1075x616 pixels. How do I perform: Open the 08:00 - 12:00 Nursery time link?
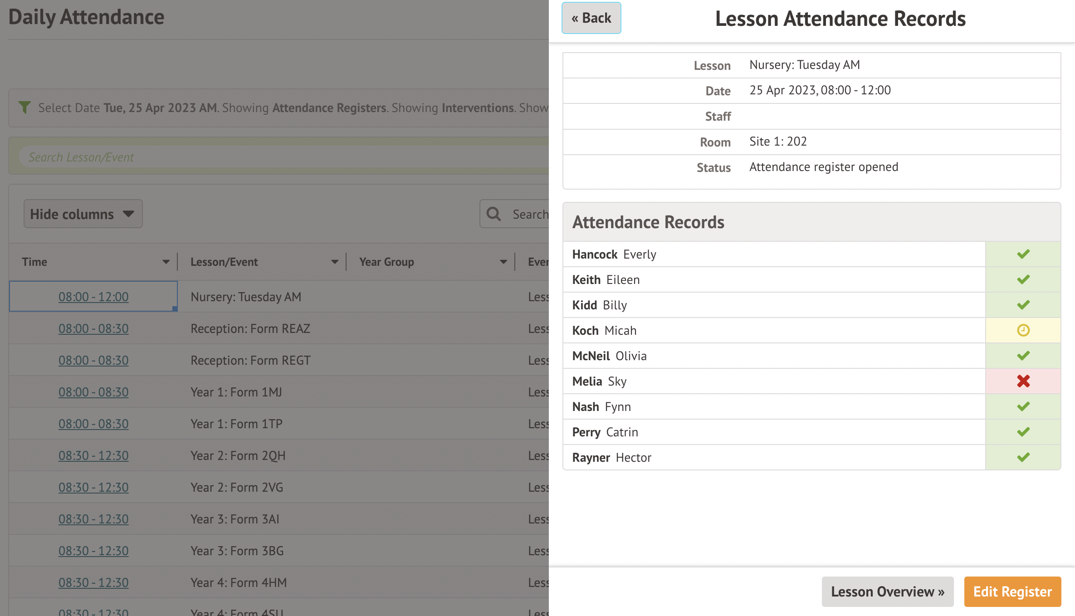pos(93,297)
